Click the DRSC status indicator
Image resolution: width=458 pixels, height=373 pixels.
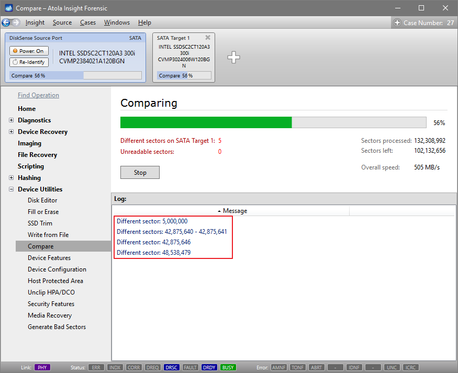(172, 367)
